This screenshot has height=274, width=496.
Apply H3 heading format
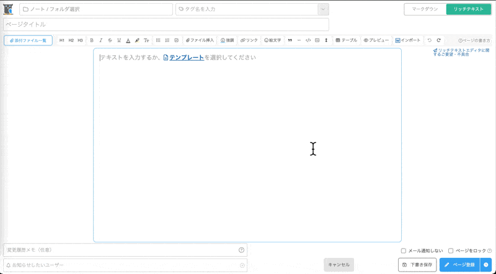[x=81, y=40]
